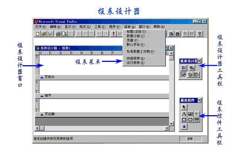Choose 变量(V)... from the report menu
Image resolution: width=235 pixels, height=159 pixels.
pos(144,40)
